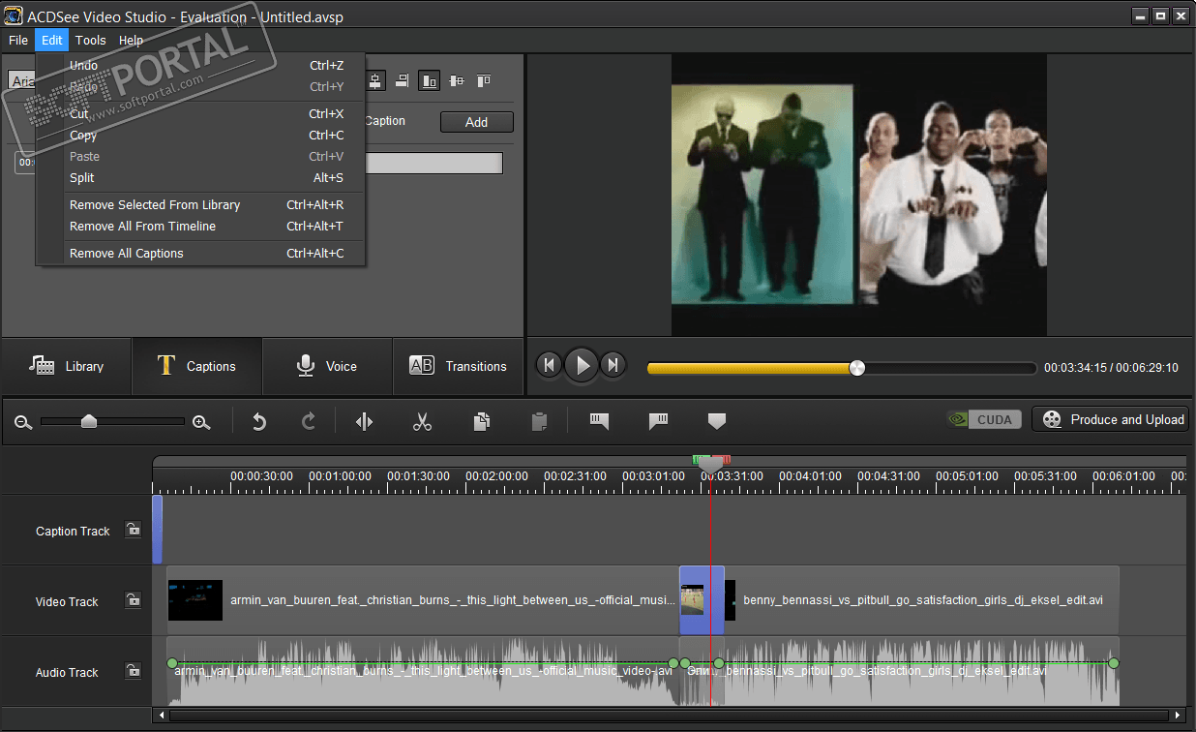
Task: Open the Help menu
Action: point(132,40)
